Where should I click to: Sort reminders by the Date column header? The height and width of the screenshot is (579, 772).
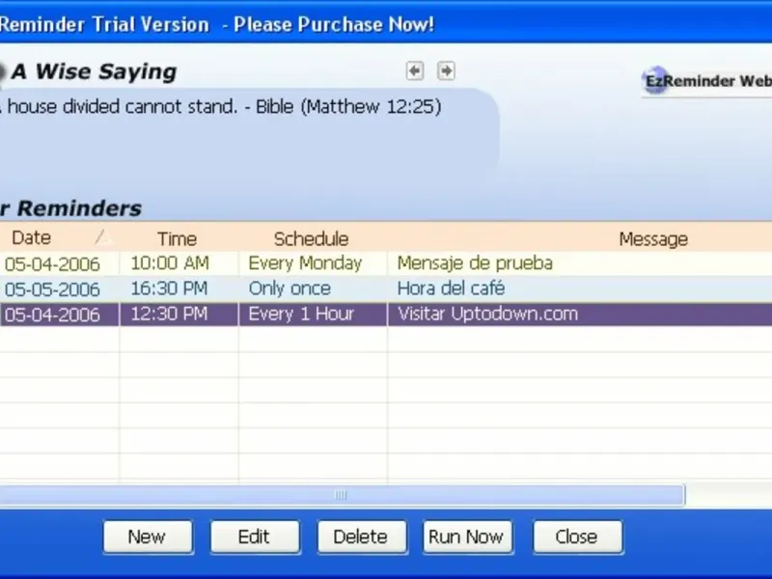pyautogui.click(x=59, y=238)
